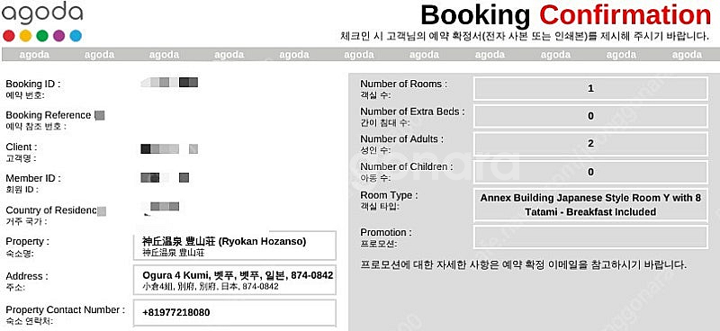Viewport: 720px width, 331px height.
Task: Click the Booking ID label
Action: (33, 84)
